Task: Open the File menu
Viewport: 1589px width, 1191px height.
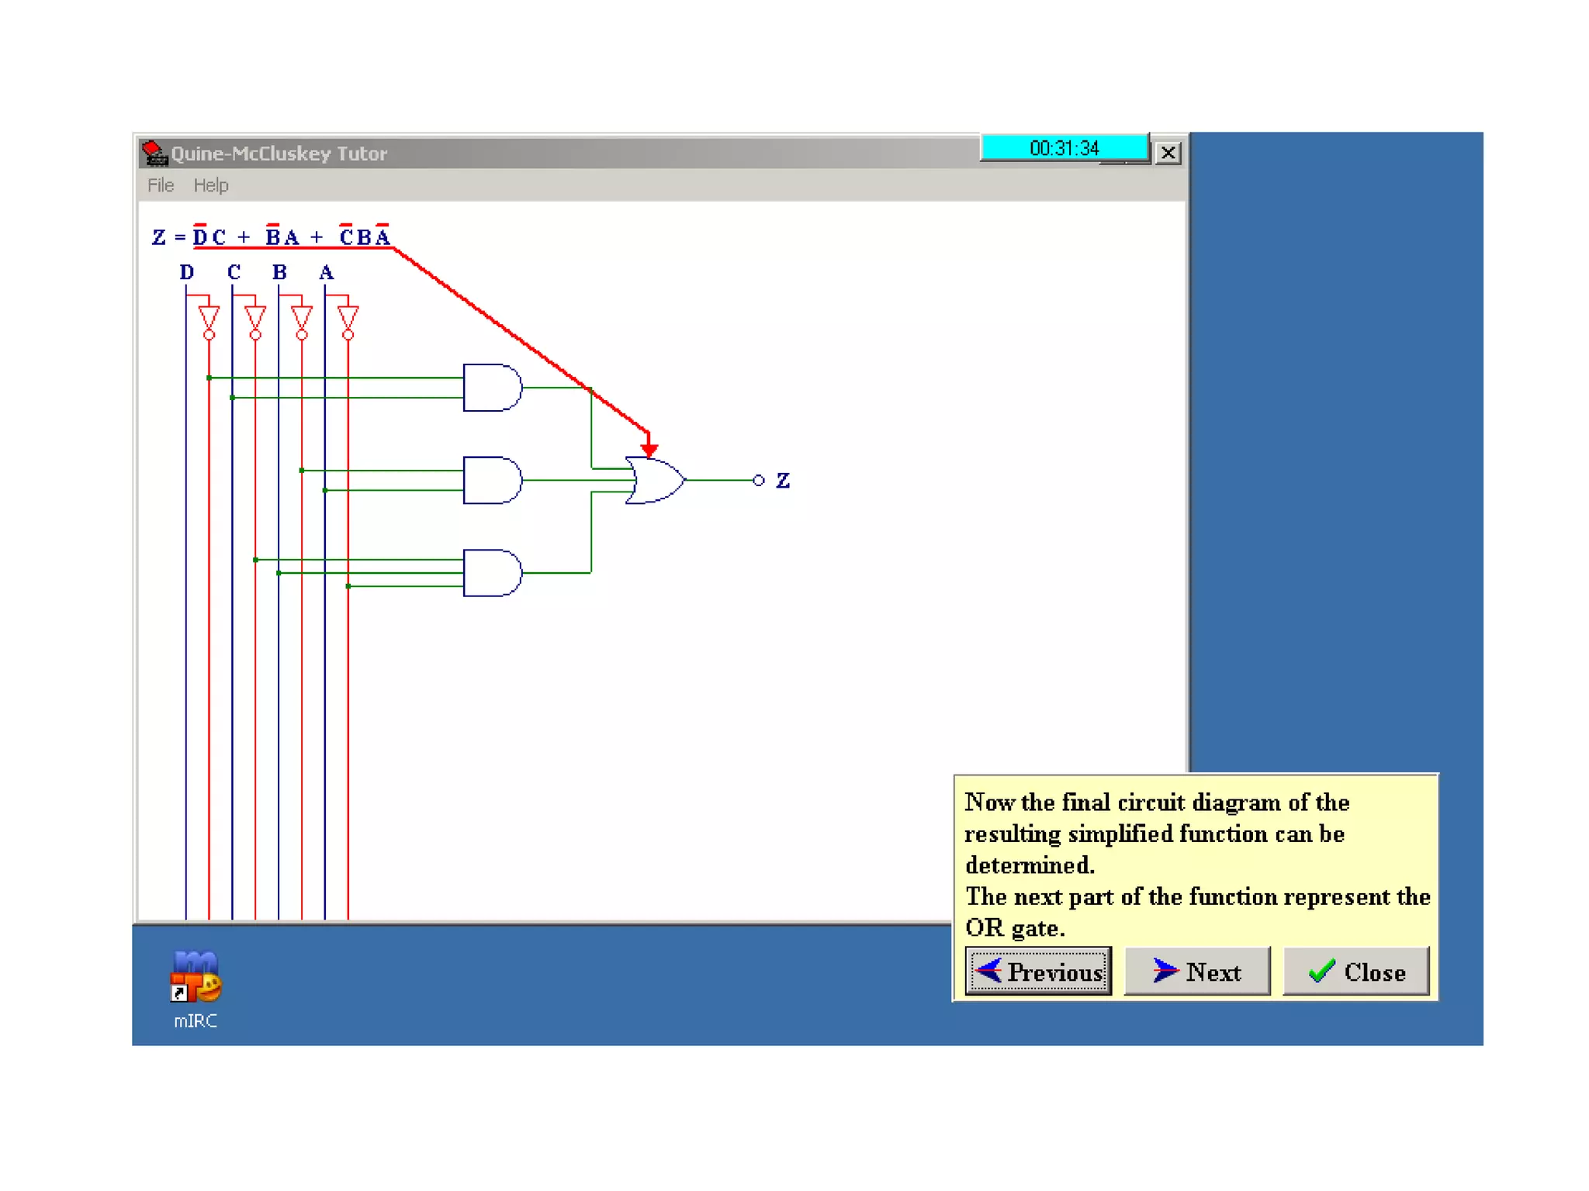Action: coord(160,185)
